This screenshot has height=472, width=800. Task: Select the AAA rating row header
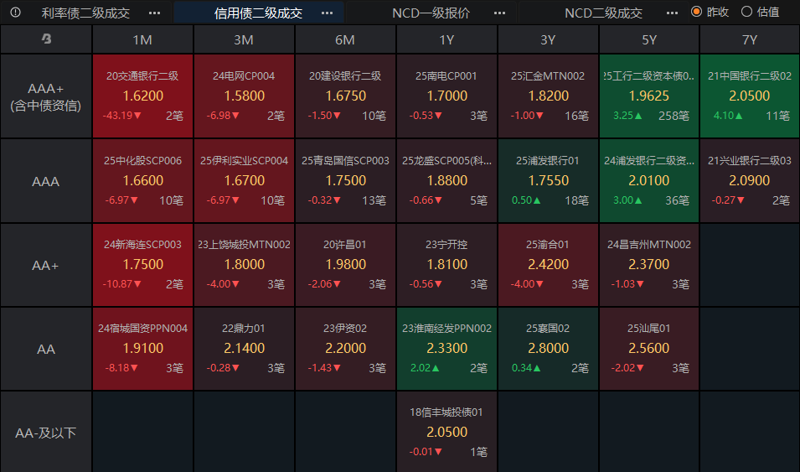[x=46, y=181]
